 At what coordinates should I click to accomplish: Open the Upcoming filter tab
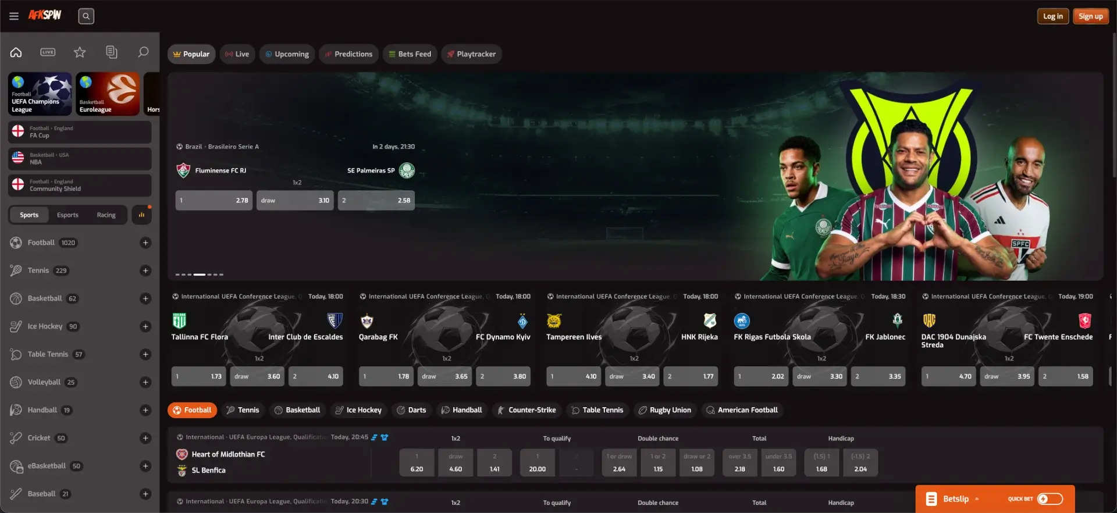pyautogui.click(x=287, y=54)
